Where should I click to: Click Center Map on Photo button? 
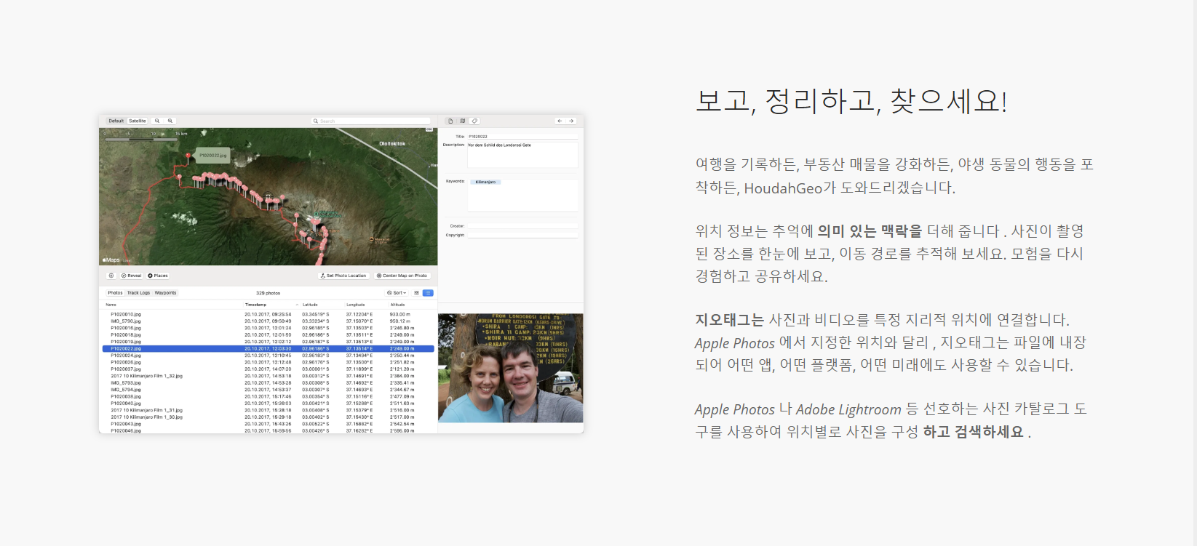402,276
